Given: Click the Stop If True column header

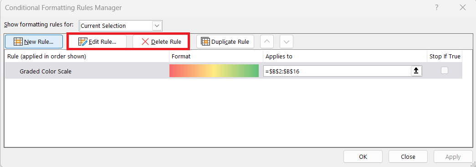Looking at the screenshot, I should click(x=445, y=56).
